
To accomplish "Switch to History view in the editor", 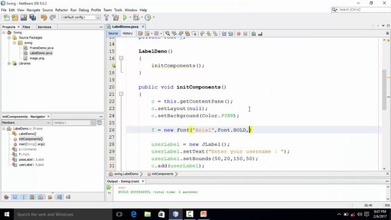I will click(x=128, y=34).
